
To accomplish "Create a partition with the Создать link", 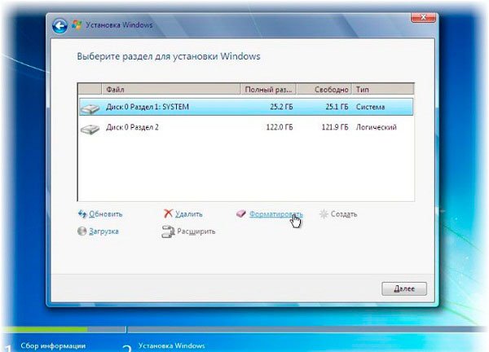I will (x=344, y=214).
